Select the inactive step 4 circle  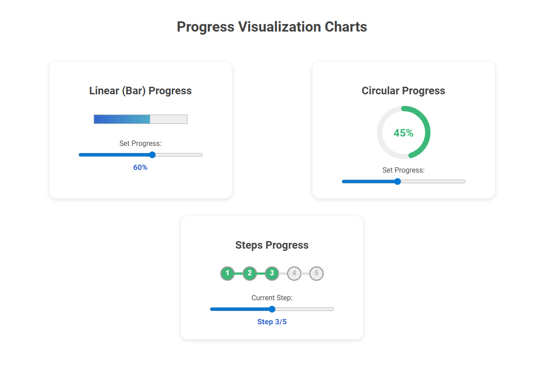click(294, 274)
